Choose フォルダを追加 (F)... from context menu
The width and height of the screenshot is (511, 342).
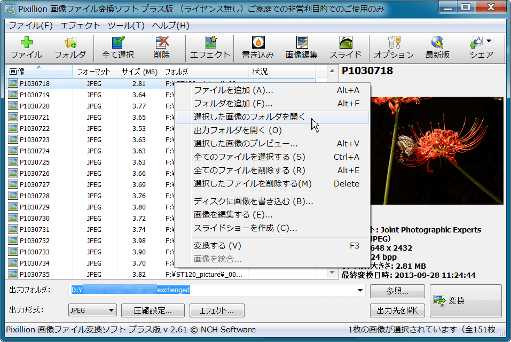pos(272,104)
